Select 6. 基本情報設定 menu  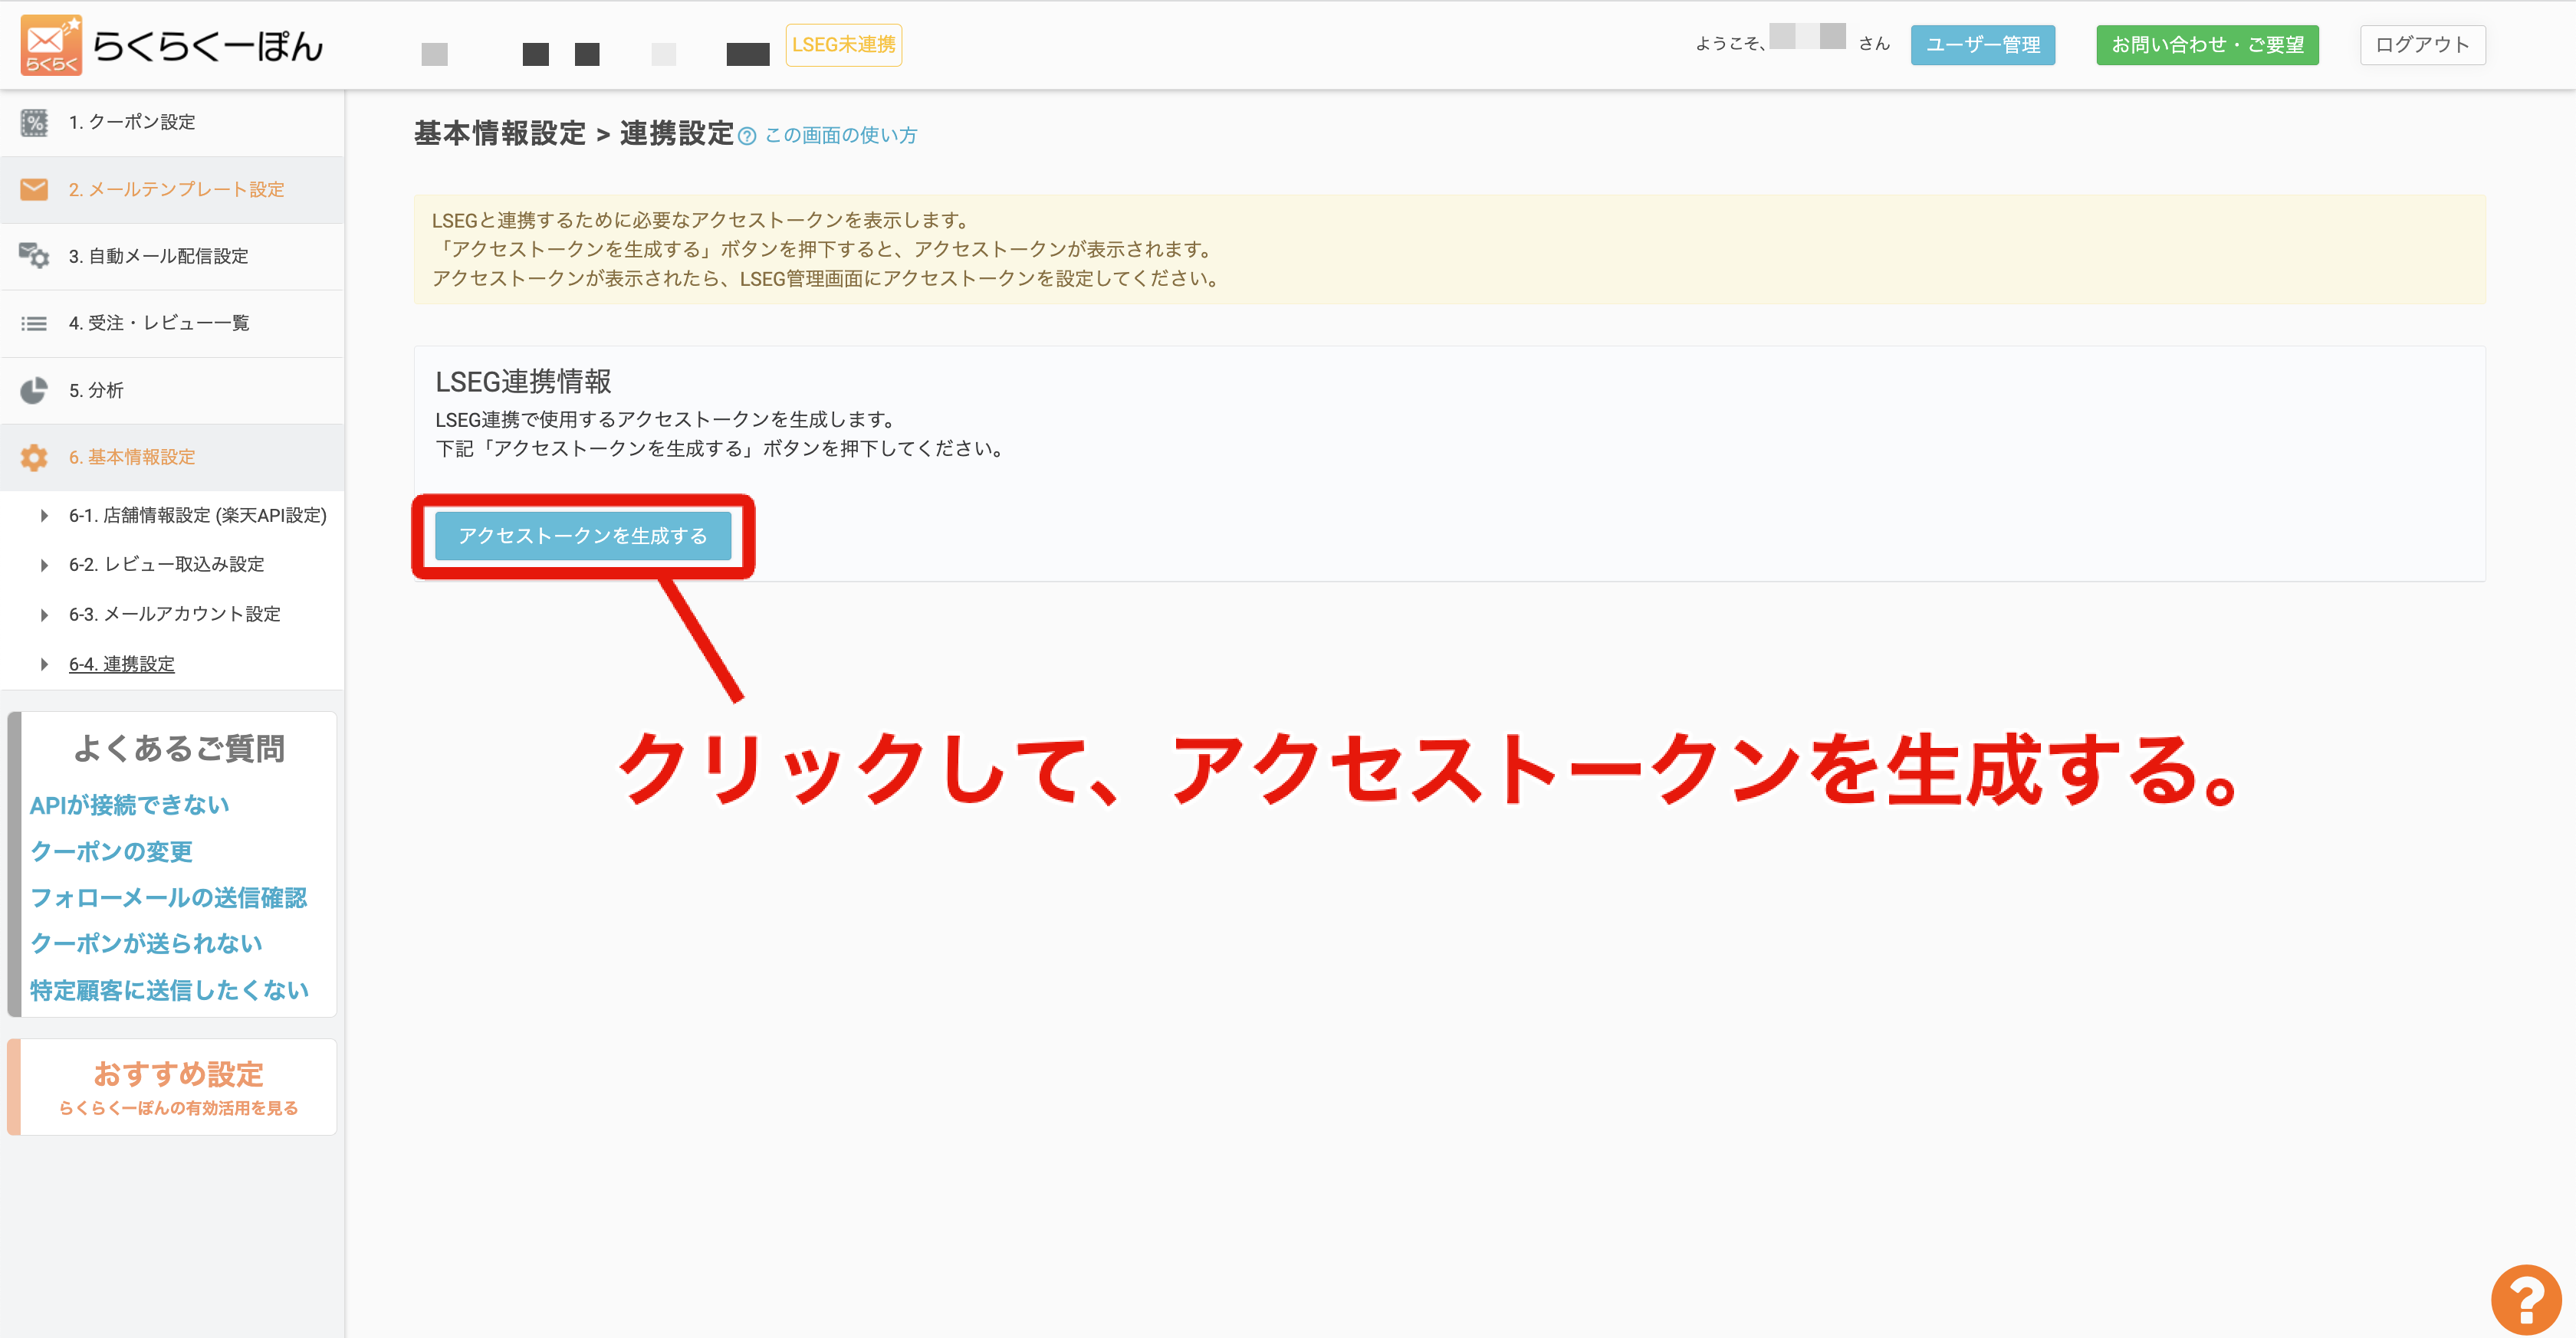(x=172, y=457)
